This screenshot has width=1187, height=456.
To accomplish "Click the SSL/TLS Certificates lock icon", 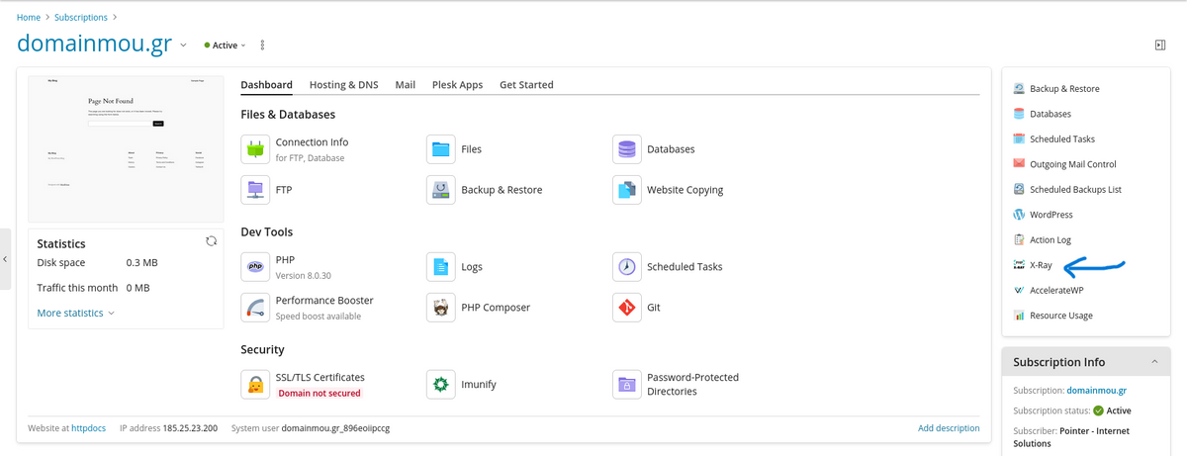I will [255, 384].
